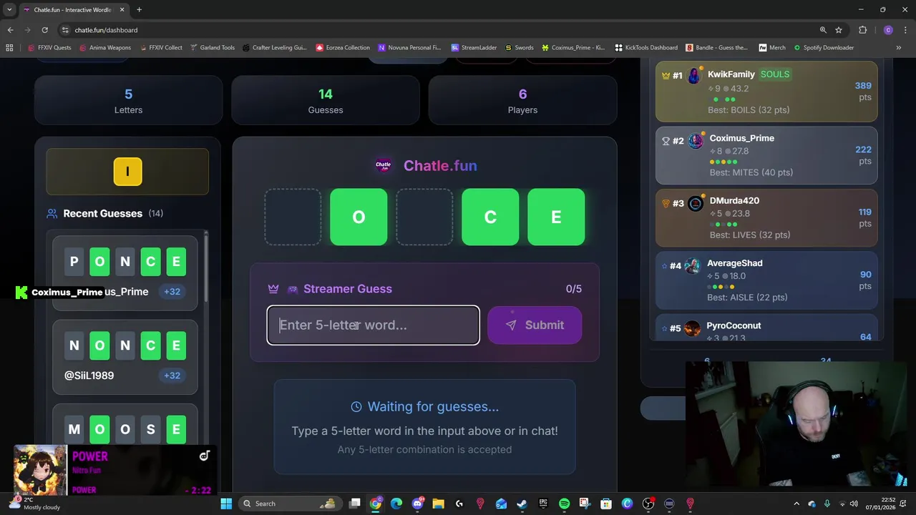Screen dimensions: 916x515
Task: Open File Explorer from the taskbar
Action: pyautogui.click(x=438, y=504)
